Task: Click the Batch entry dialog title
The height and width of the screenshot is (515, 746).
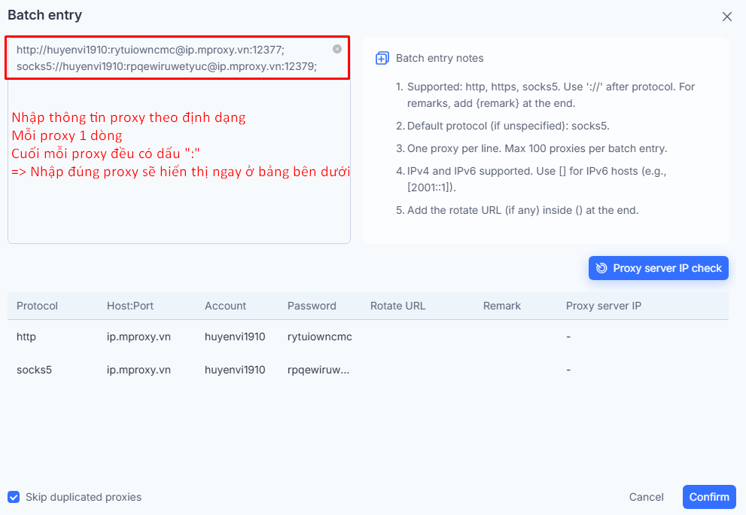Action: (x=44, y=15)
